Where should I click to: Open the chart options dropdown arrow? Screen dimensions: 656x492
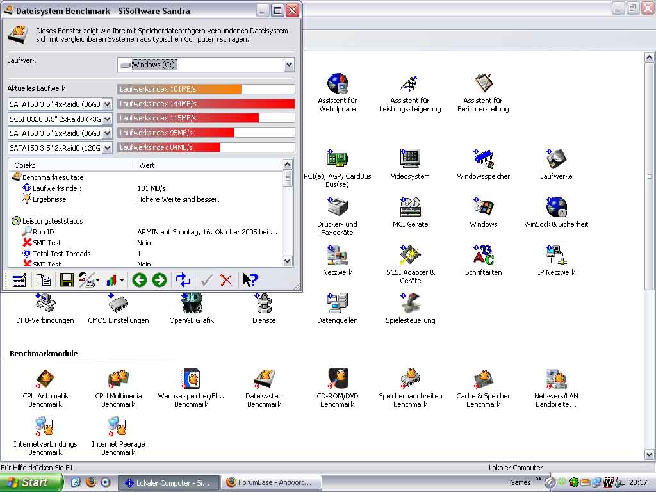tap(122, 281)
